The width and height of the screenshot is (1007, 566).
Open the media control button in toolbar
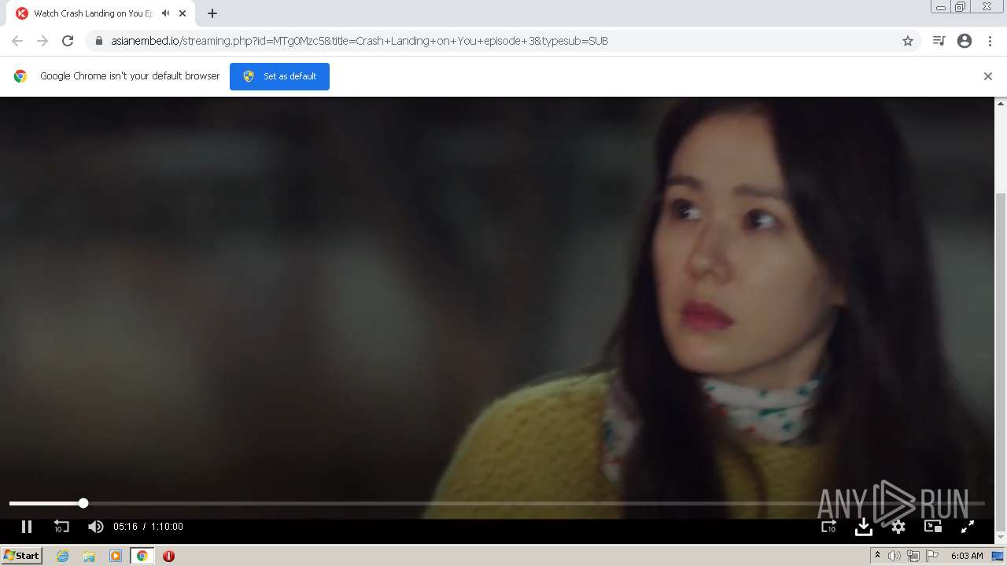coord(939,41)
